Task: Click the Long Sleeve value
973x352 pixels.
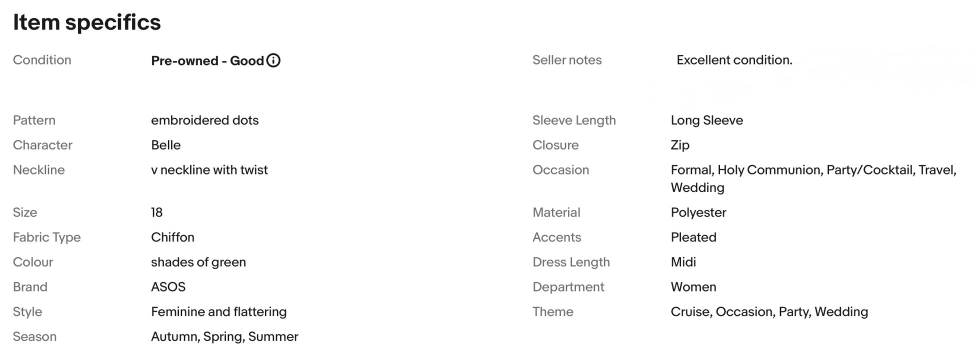Action: click(707, 120)
